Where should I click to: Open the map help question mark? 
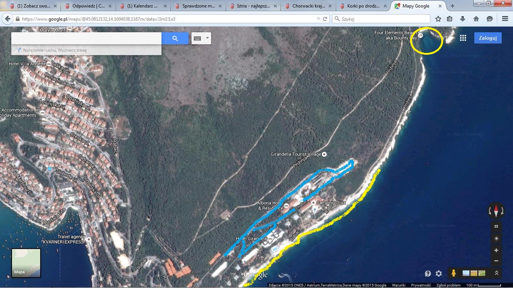428,274
